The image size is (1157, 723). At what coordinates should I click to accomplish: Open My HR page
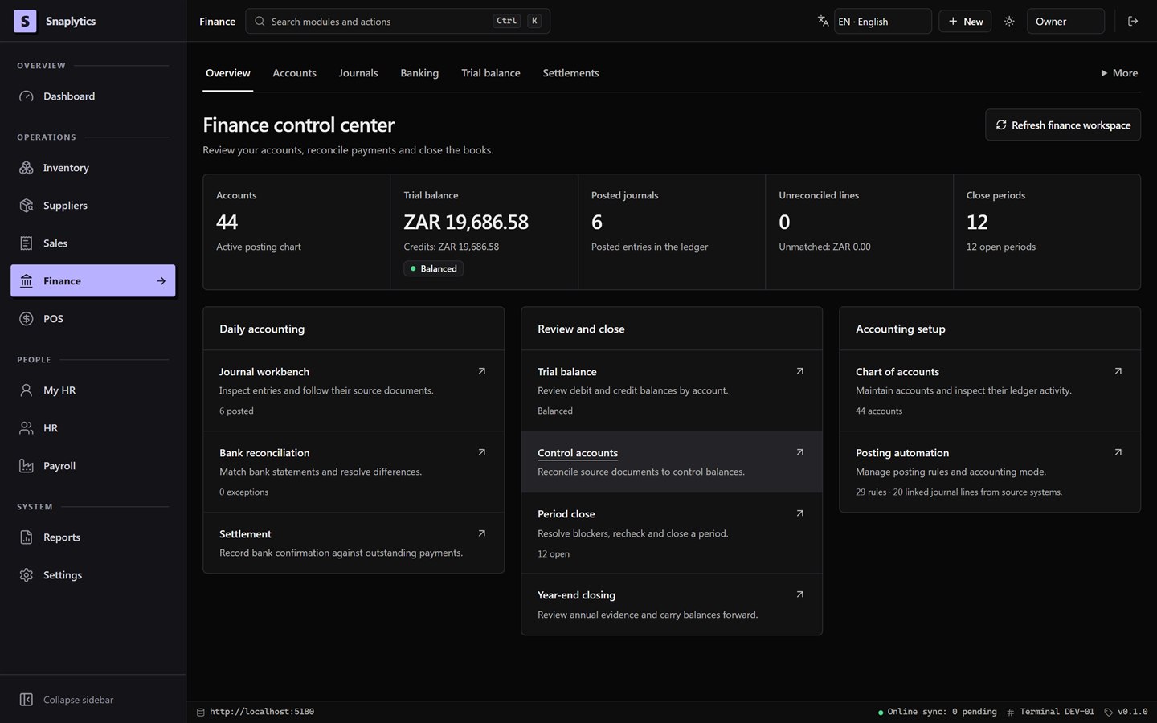(x=92, y=390)
